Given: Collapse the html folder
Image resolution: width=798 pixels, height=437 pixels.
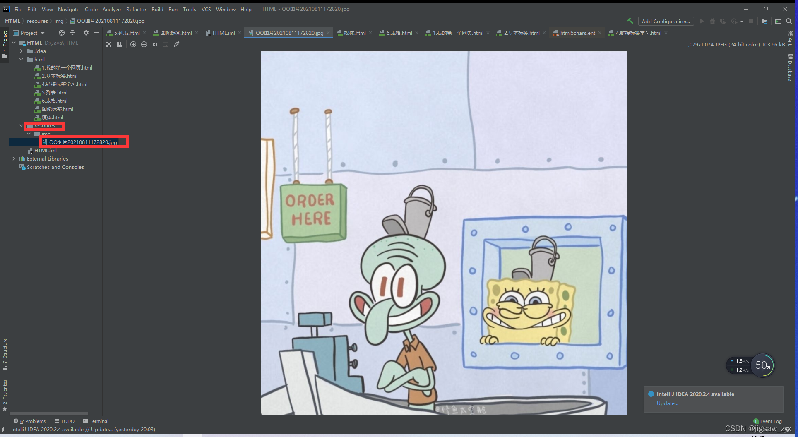Looking at the screenshot, I should [22, 59].
